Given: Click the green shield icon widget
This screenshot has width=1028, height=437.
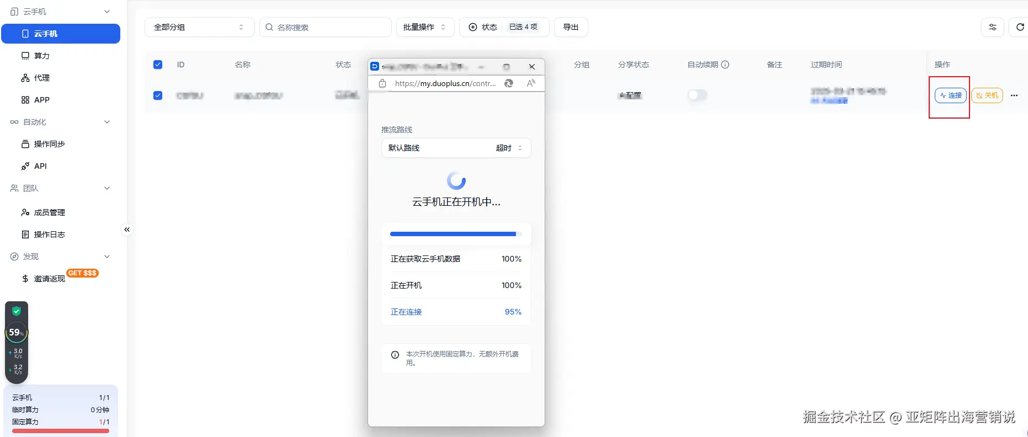Looking at the screenshot, I should click(17, 311).
